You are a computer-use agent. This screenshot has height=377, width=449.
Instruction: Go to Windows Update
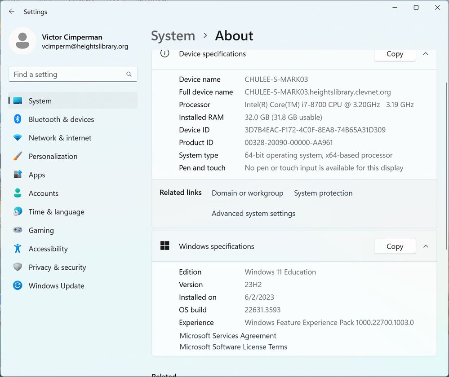(56, 286)
